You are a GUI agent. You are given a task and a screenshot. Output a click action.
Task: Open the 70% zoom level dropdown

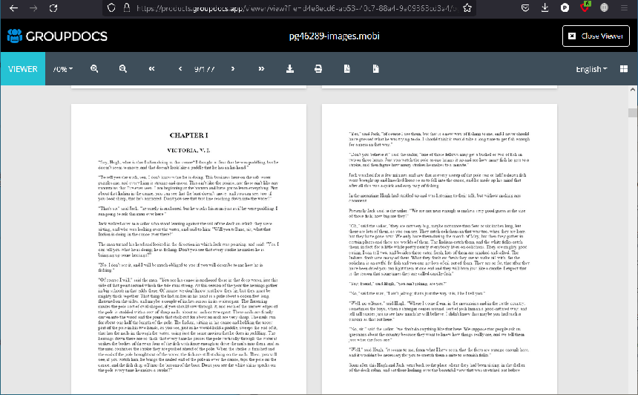pyautogui.click(x=62, y=69)
